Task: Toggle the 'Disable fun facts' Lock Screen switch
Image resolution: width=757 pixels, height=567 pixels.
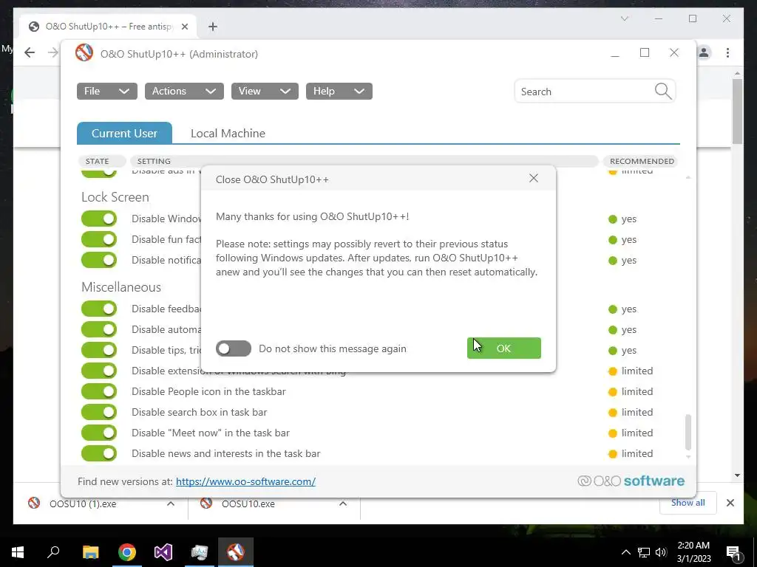Action: pos(99,239)
